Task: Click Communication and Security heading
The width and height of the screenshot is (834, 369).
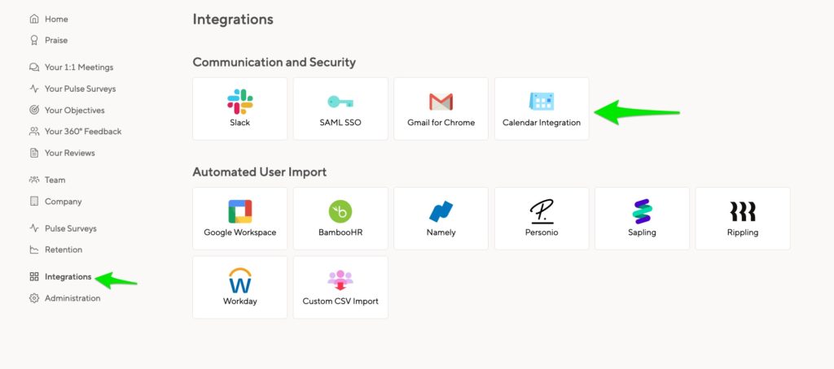Action: (274, 62)
